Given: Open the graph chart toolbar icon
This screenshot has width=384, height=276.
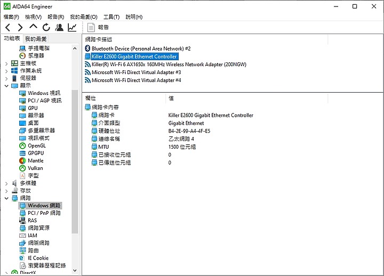Looking at the screenshot, I should pyautogui.click(x=72, y=27).
